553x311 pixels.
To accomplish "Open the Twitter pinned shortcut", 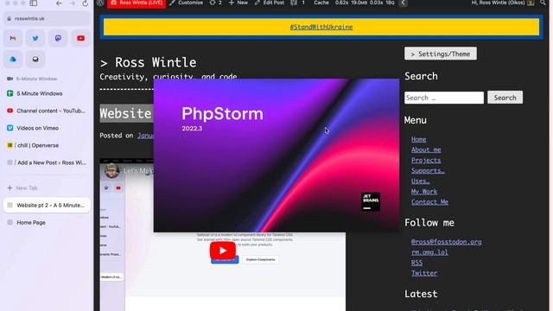I will coord(35,38).
